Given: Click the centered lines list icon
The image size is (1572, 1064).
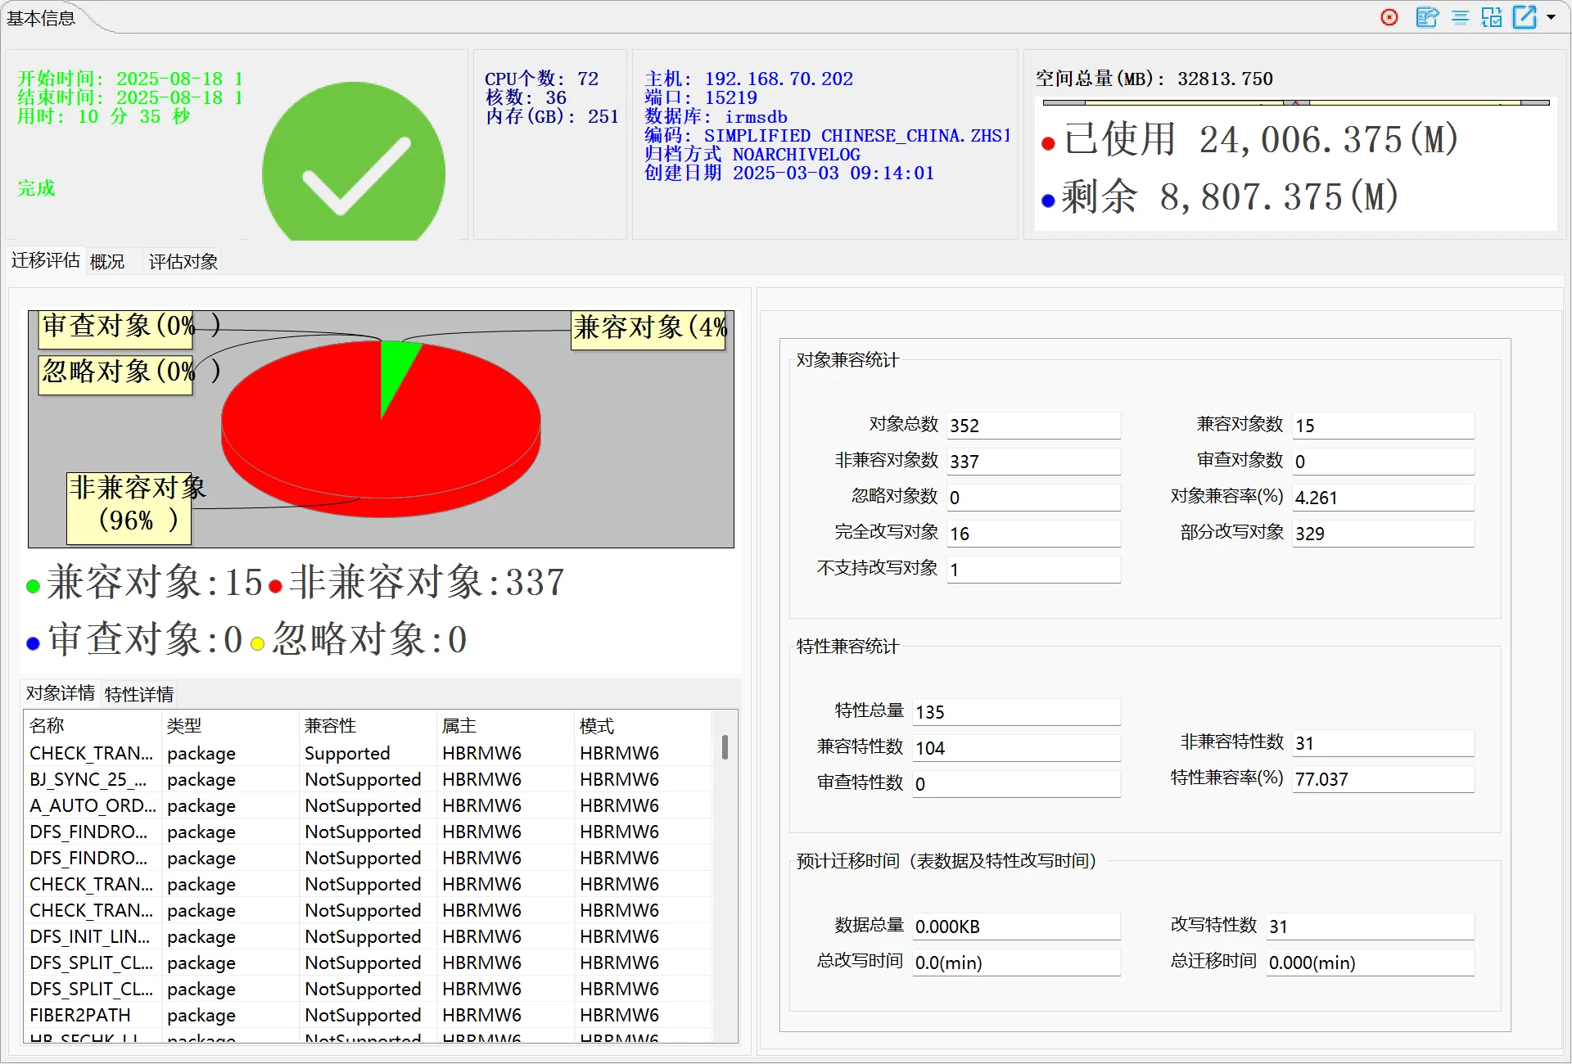Looking at the screenshot, I should (1460, 17).
